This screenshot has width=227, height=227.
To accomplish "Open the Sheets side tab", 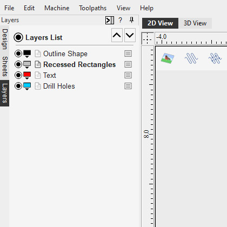I will (x=5, y=66).
